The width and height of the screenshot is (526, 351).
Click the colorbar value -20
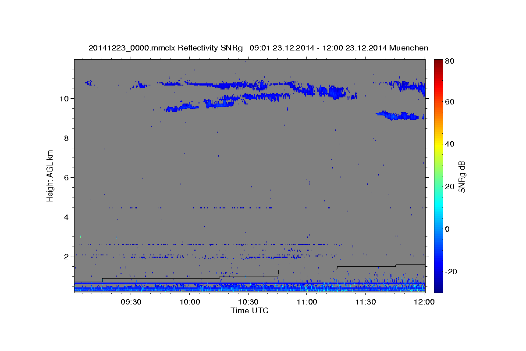coord(451,272)
